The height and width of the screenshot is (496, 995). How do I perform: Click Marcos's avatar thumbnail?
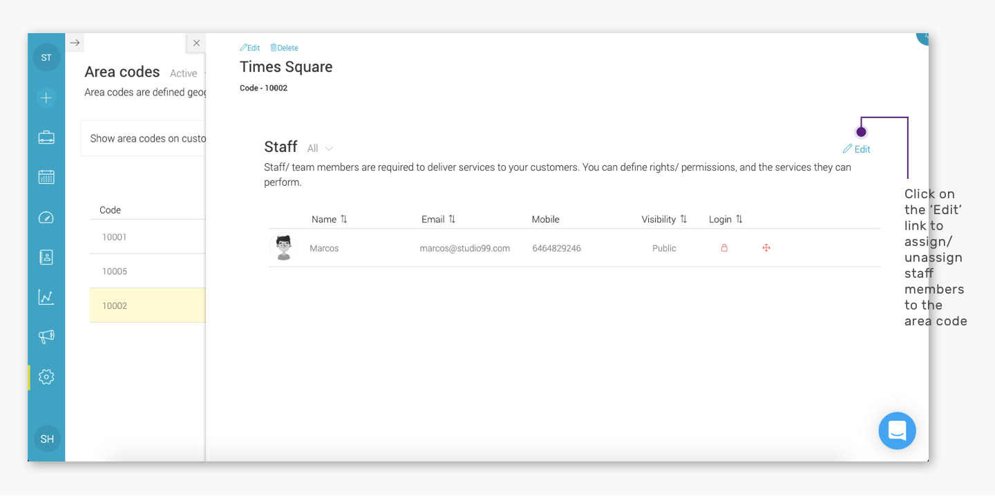pyautogui.click(x=283, y=247)
